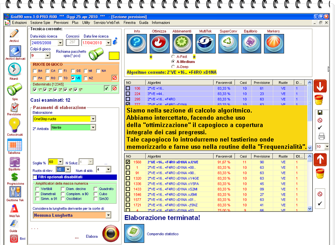Open the Spie flashlight sidebar icon
The width and height of the screenshot is (335, 245).
tap(14, 89)
